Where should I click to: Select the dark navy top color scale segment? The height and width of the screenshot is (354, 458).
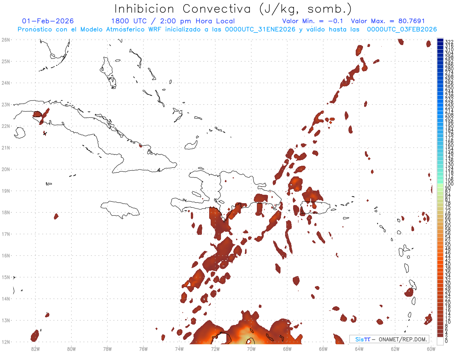click(x=440, y=40)
